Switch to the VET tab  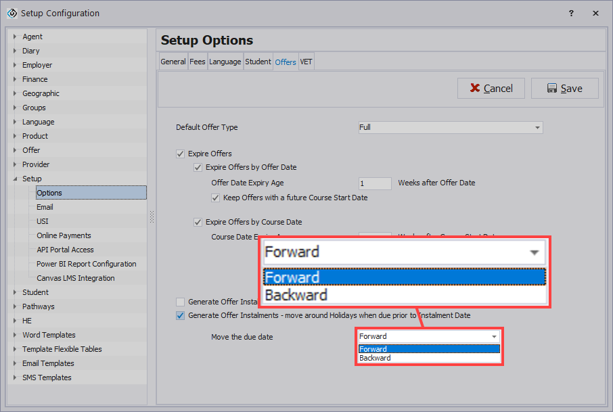pyautogui.click(x=306, y=62)
